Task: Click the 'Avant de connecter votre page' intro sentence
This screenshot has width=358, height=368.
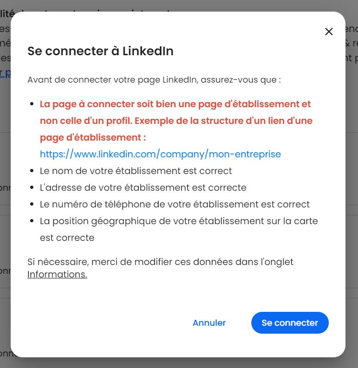Action: coord(154,80)
